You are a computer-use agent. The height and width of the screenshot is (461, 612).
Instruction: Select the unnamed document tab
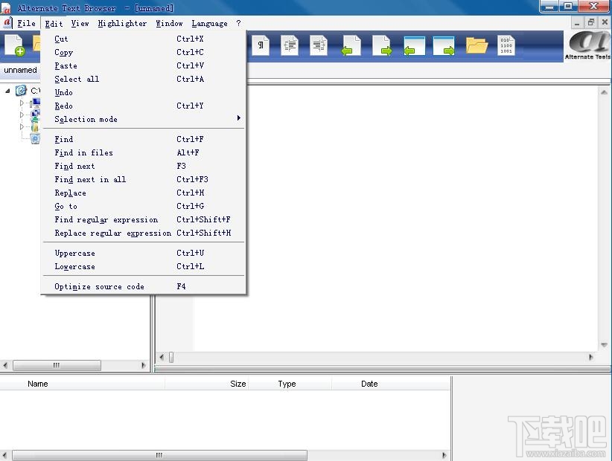pyautogui.click(x=20, y=70)
